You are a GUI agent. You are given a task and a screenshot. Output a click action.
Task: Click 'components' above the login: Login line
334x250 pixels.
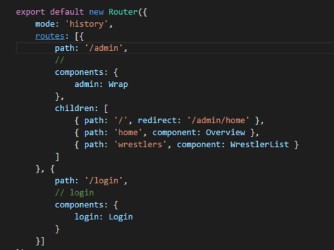(x=79, y=205)
